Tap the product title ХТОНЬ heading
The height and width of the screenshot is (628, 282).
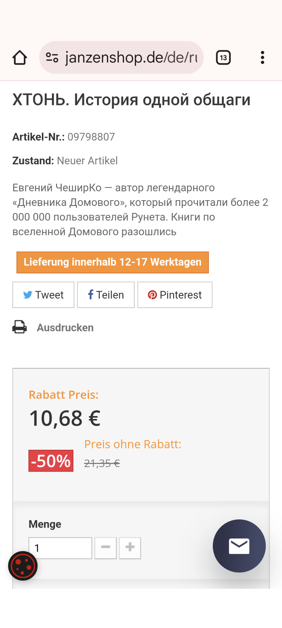[x=131, y=100]
